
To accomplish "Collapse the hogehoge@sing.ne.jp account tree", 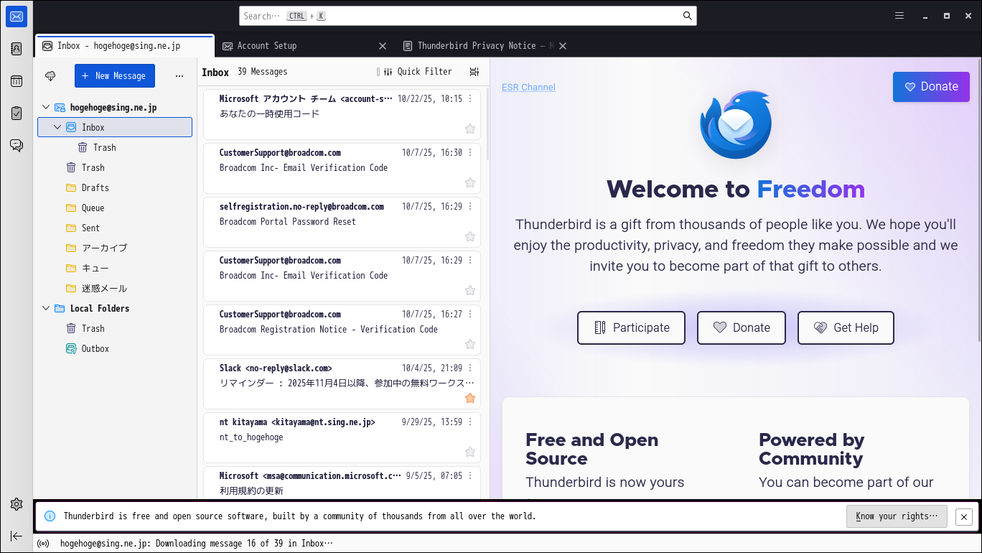I will (46, 107).
